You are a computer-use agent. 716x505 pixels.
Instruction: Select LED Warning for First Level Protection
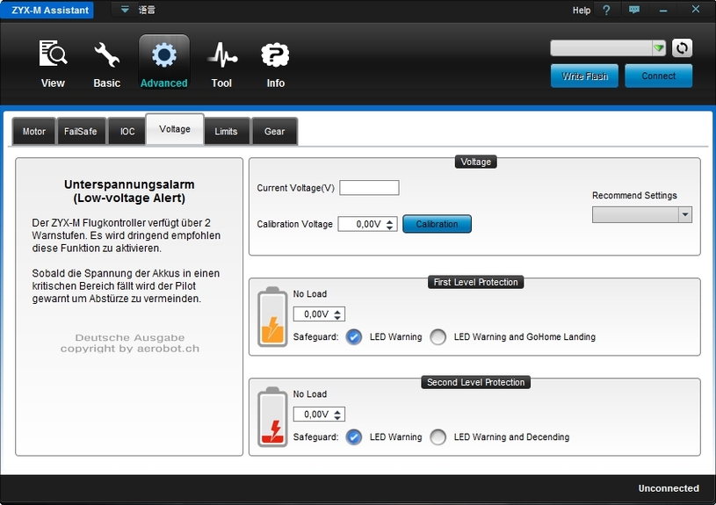[354, 337]
